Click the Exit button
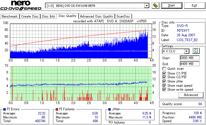 coord(194,5)
